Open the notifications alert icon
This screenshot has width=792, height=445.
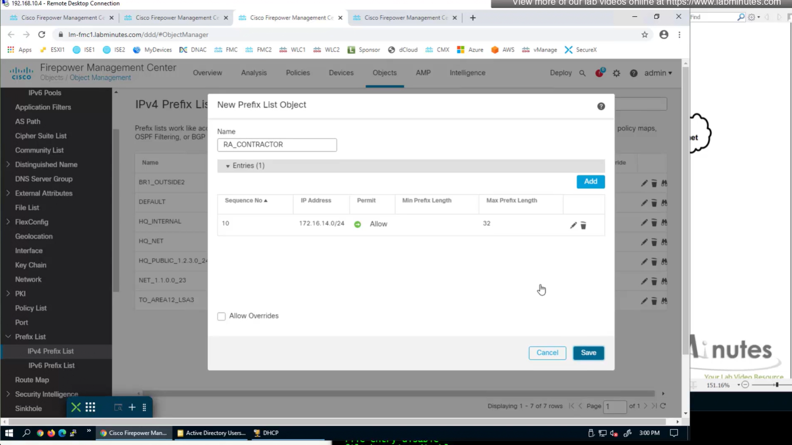(x=599, y=73)
